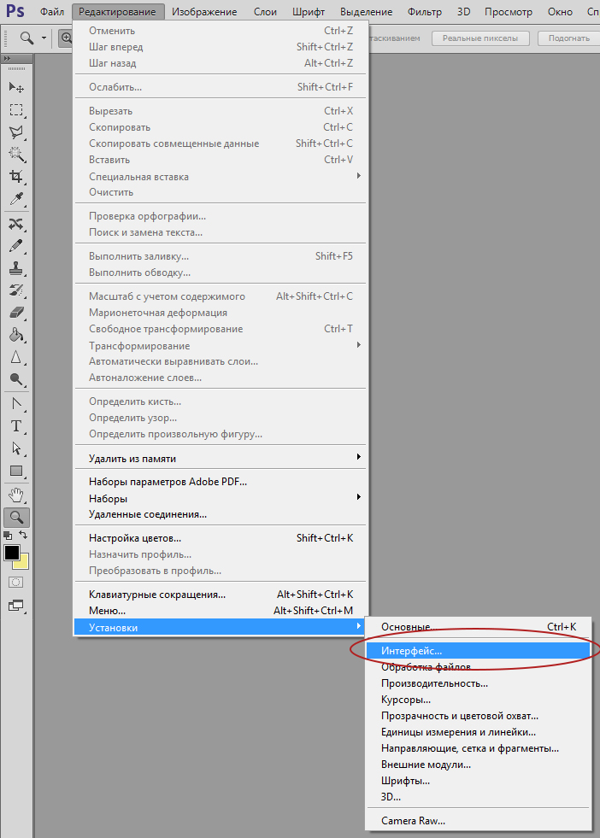Open 3D... preferences
600x838 pixels.
click(478, 796)
